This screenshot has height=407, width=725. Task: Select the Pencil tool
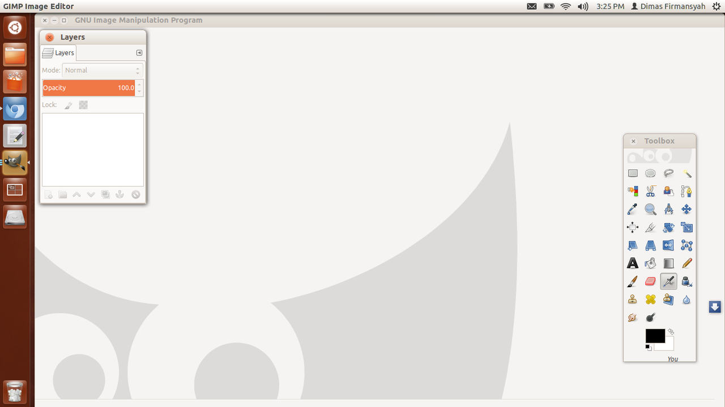(x=686, y=263)
